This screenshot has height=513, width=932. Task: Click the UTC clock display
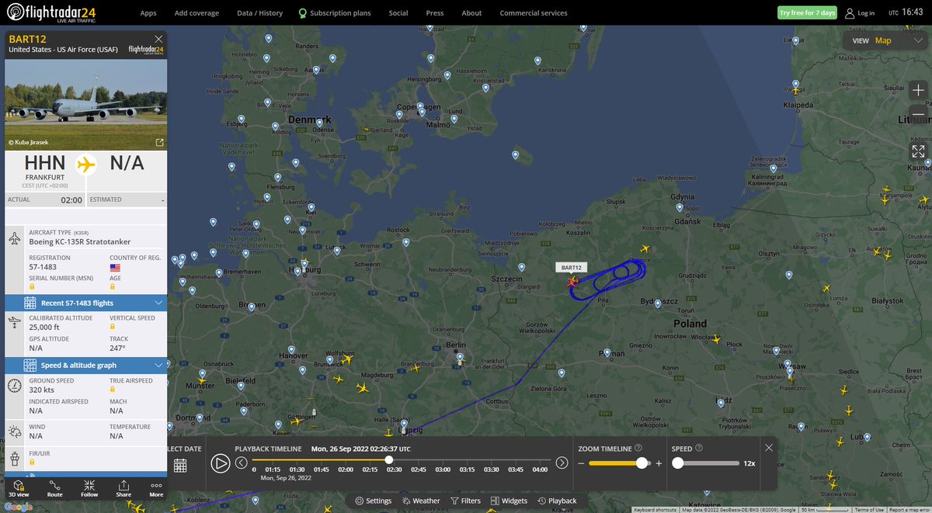pos(904,12)
